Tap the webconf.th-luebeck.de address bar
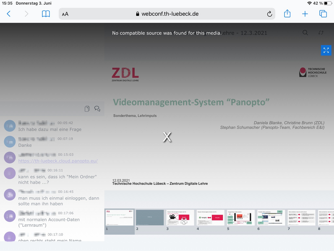This screenshot has width=334, height=251. click(167, 14)
